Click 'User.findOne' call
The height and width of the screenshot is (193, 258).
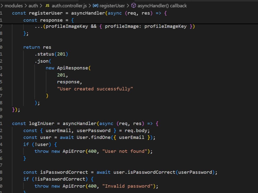click(x=93, y=137)
